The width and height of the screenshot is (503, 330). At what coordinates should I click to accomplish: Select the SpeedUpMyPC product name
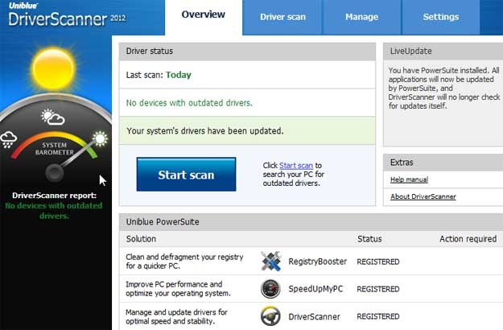click(315, 289)
